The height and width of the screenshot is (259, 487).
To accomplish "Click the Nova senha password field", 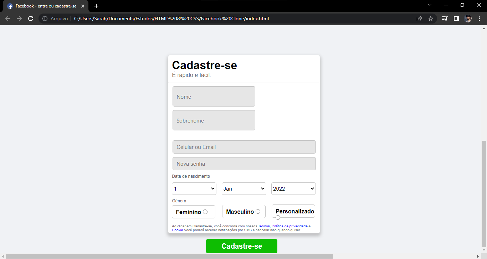I will [x=244, y=164].
